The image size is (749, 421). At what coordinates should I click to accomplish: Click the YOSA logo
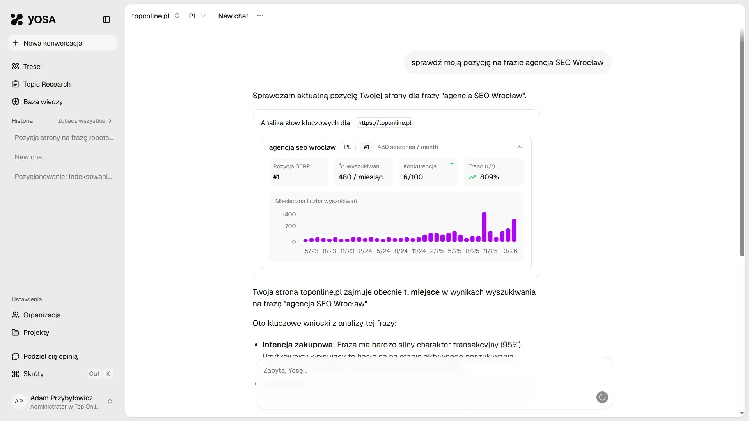(33, 19)
